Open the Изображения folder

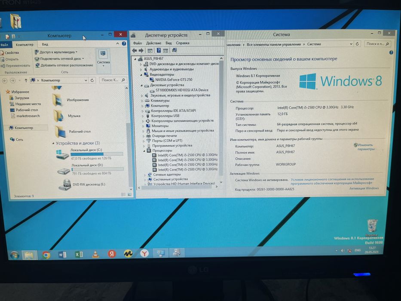point(71,100)
